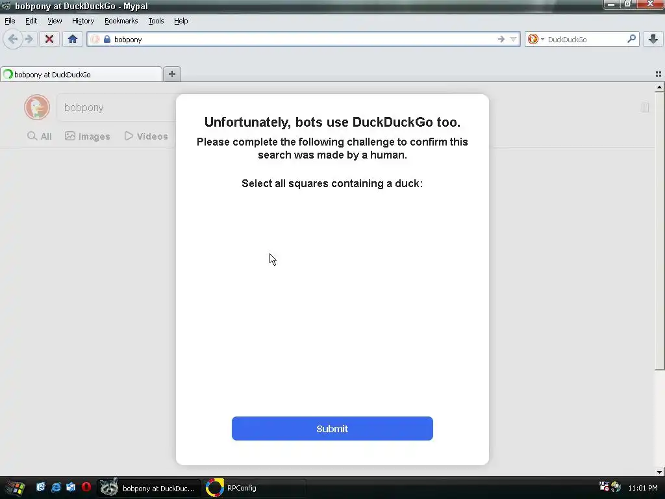Go to the Home page icon
Viewport: 665px width, 499px height.
pos(73,40)
